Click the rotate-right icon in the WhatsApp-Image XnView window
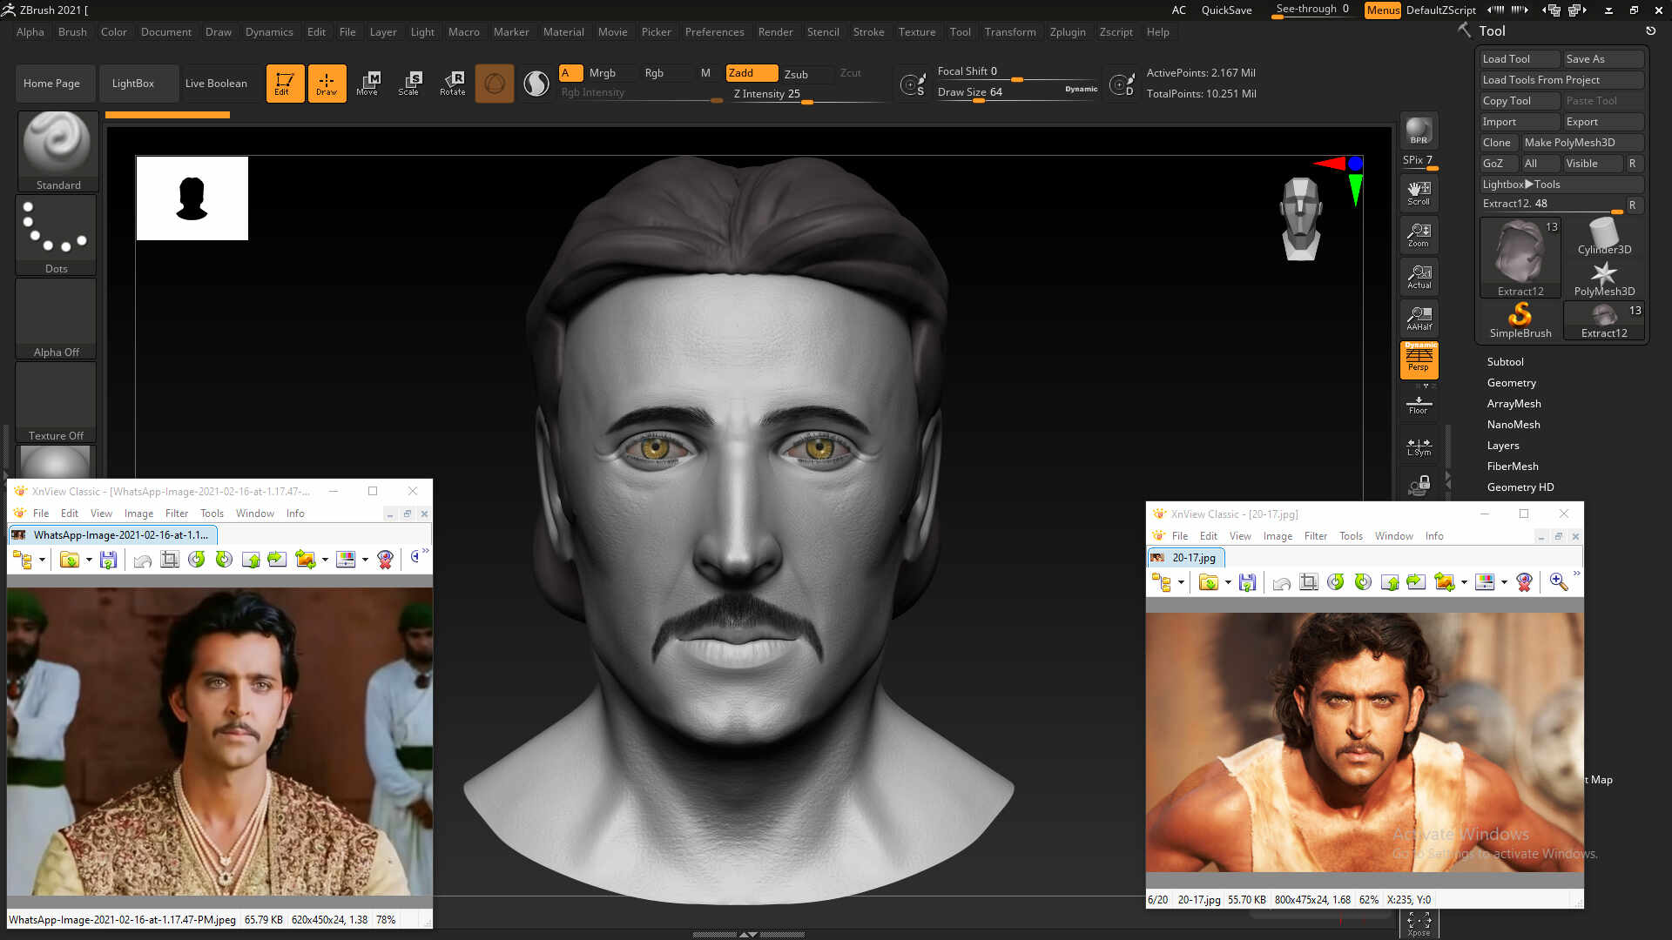Screen dimensions: 1672x940 coord(224,560)
